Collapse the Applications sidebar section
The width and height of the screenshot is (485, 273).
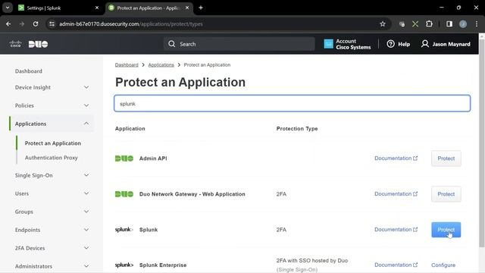coord(52,124)
